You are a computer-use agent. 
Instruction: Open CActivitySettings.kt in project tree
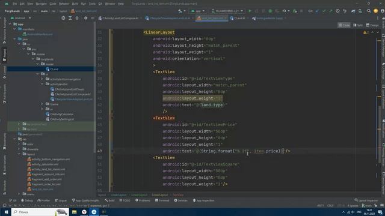pos(60,119)
